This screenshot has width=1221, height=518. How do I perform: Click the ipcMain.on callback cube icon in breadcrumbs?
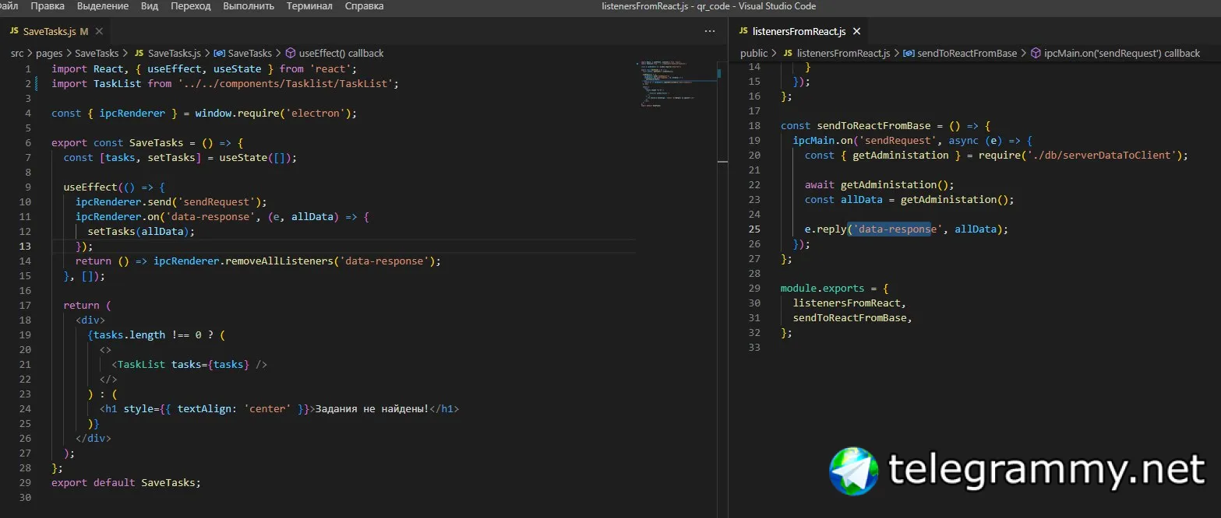tap(1036, 54)
